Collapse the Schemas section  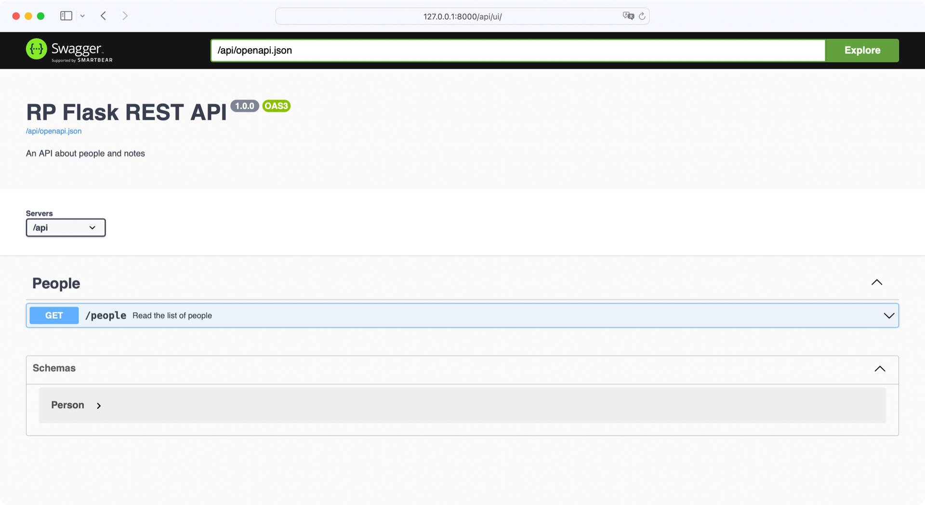pyautogui.click(x=880, y=369)
